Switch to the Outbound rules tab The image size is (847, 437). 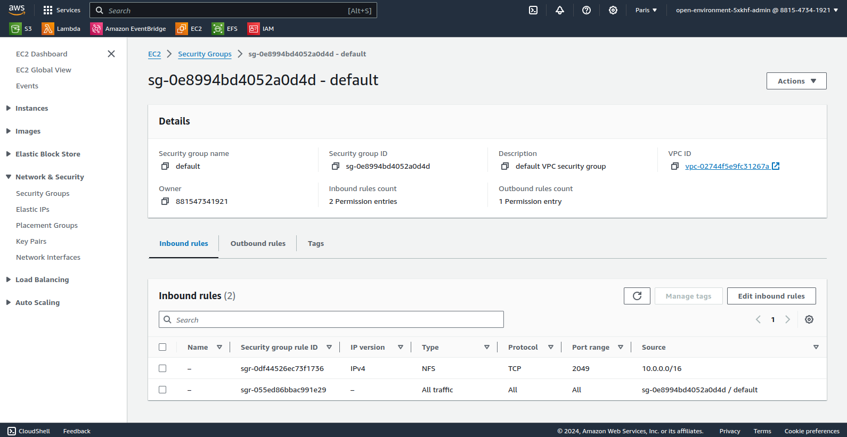(258, 243)
